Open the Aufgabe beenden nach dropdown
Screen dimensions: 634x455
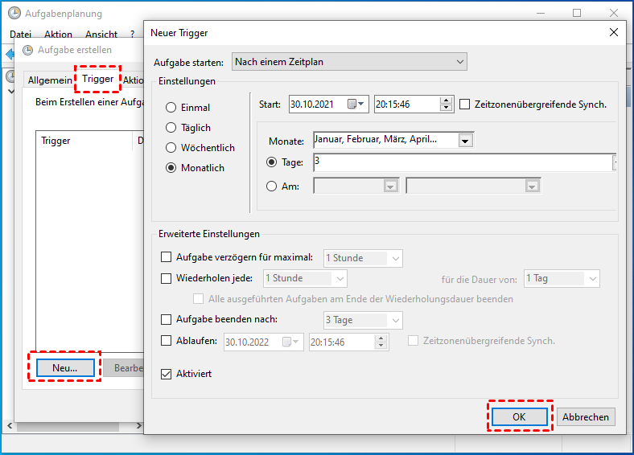click(x=362, y=320)
